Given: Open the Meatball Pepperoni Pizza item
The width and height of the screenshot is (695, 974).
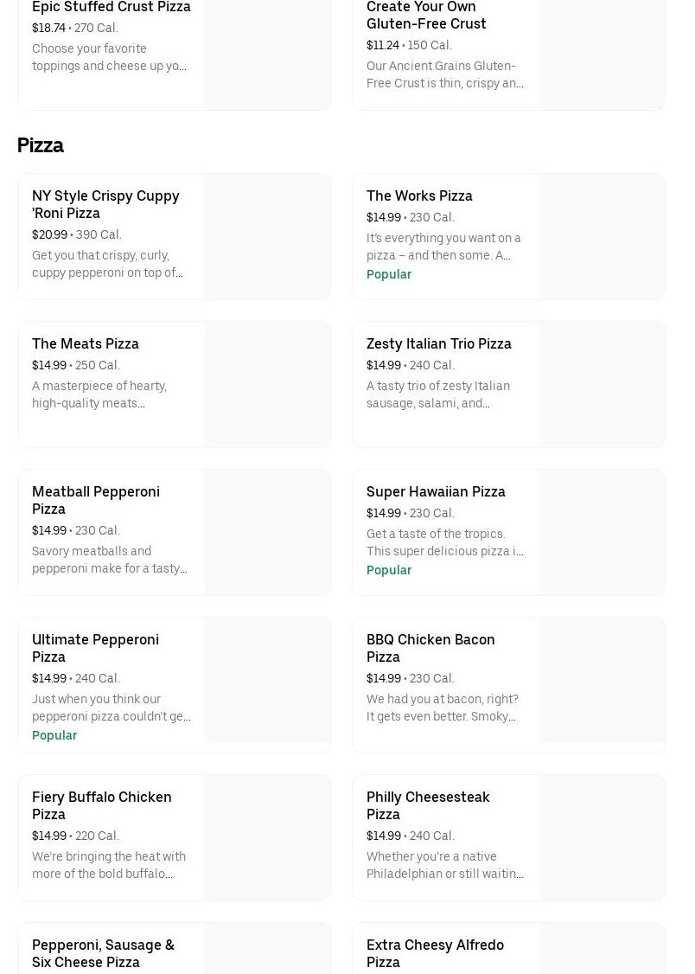Looking at the screenshot, I should pyautogui.click(x=96, y=500).
